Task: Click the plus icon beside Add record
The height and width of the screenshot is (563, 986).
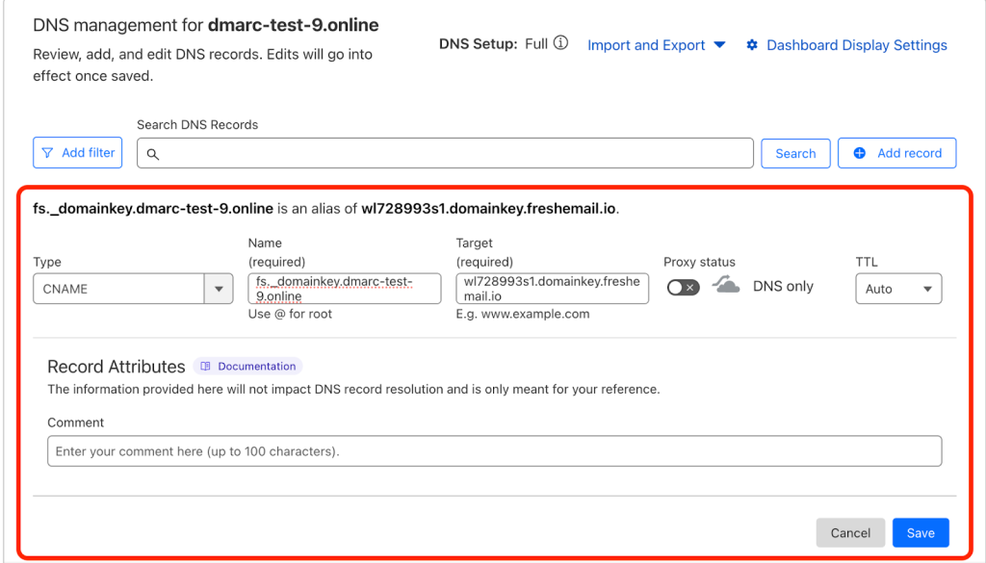Action: coord(860,153)
